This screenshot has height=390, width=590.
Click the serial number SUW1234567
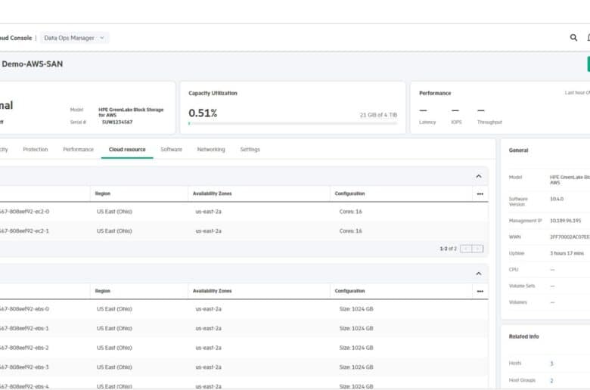117,122
